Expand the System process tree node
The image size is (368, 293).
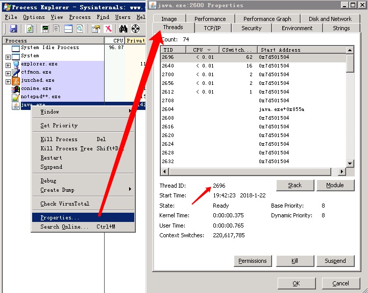[x=8, y=57]
